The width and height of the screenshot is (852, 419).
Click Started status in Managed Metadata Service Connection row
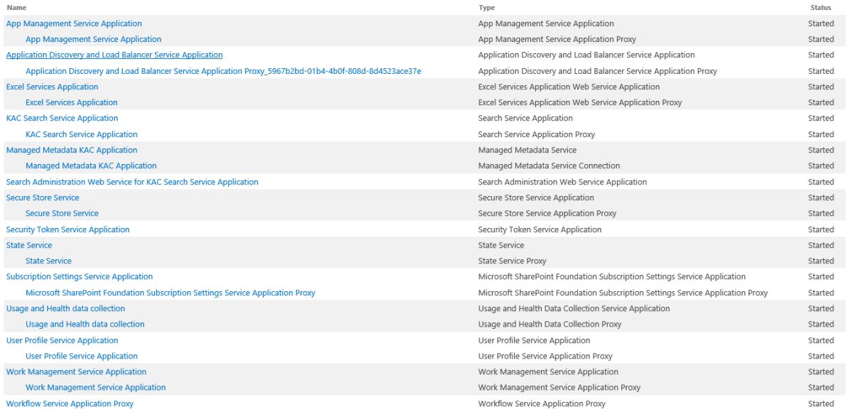[x=821, y=165]
